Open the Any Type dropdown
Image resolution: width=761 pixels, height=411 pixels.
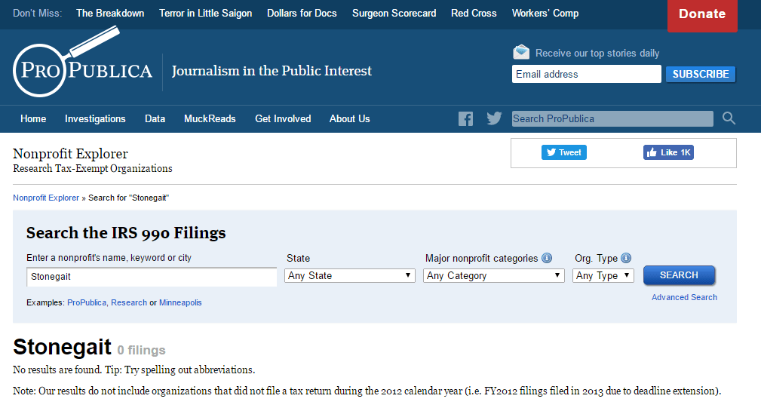[603, 275]
